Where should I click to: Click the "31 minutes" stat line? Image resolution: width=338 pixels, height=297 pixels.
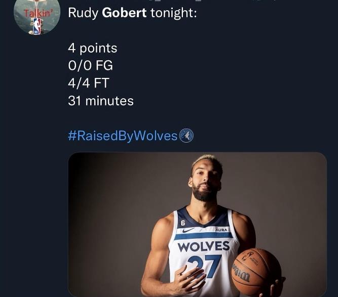point(101,101)
